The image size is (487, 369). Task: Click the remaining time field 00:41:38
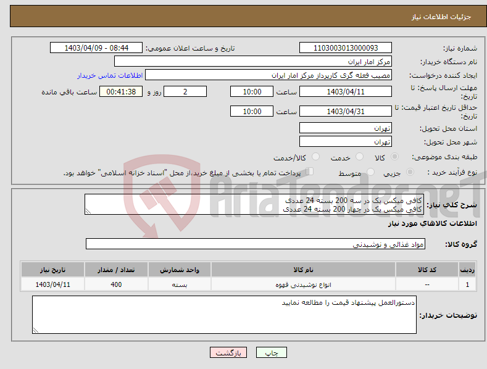point(121,91)
